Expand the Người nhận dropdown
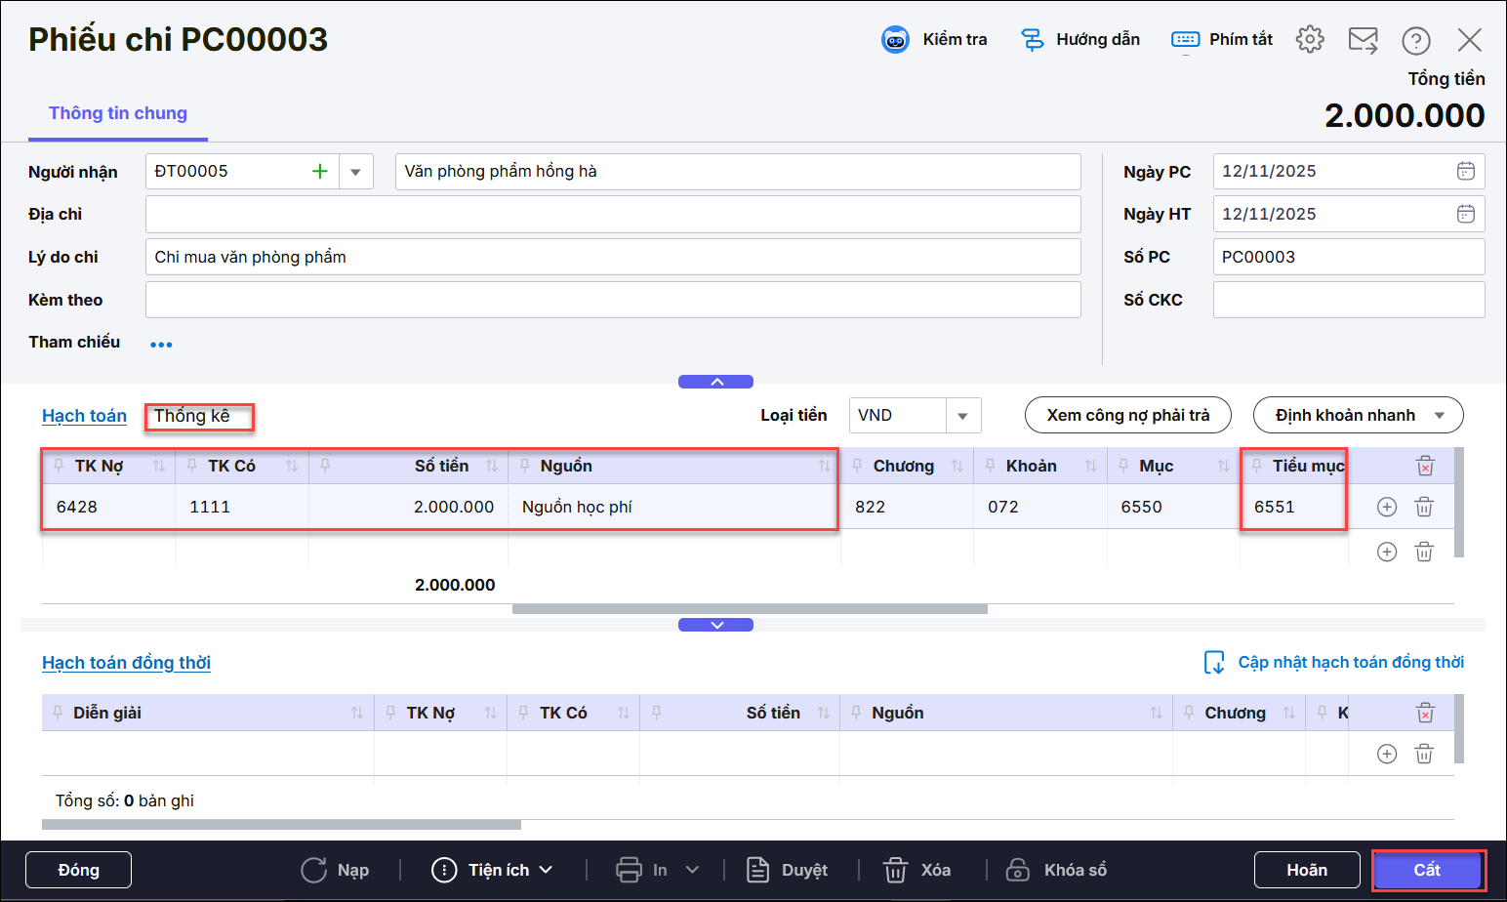 [355, 172]
